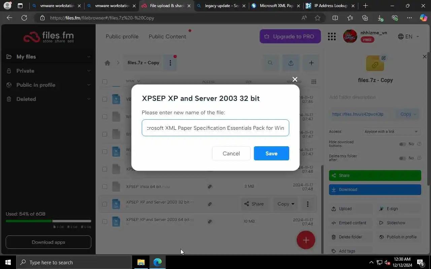
Task: Open more options on 32 bit file row
Action: pyautogui.click(x=307, y=204)
